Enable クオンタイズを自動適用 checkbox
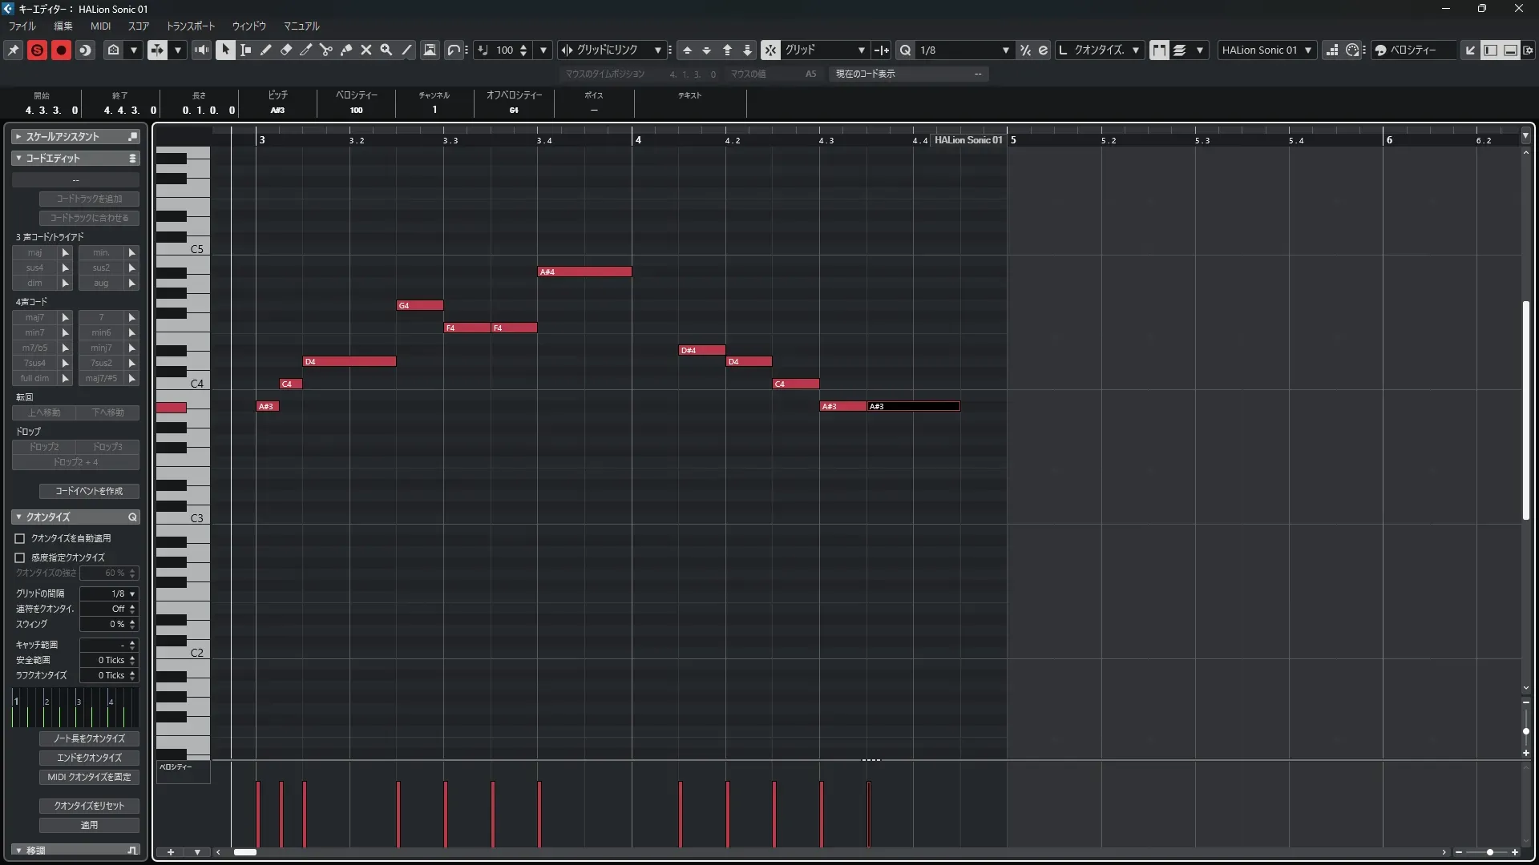This screenshot has height=865, width=1539. (x=20, y=539)
